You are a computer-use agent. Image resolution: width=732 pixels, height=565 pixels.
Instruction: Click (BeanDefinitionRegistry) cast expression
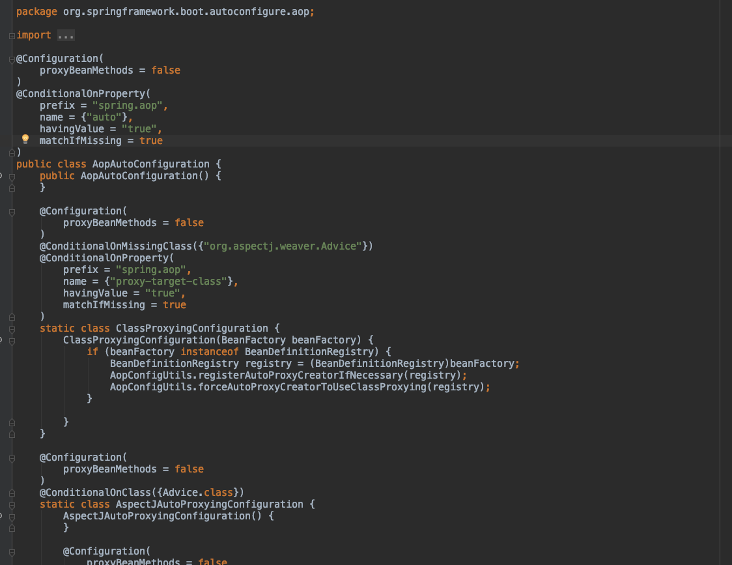(x=380, y=364)
